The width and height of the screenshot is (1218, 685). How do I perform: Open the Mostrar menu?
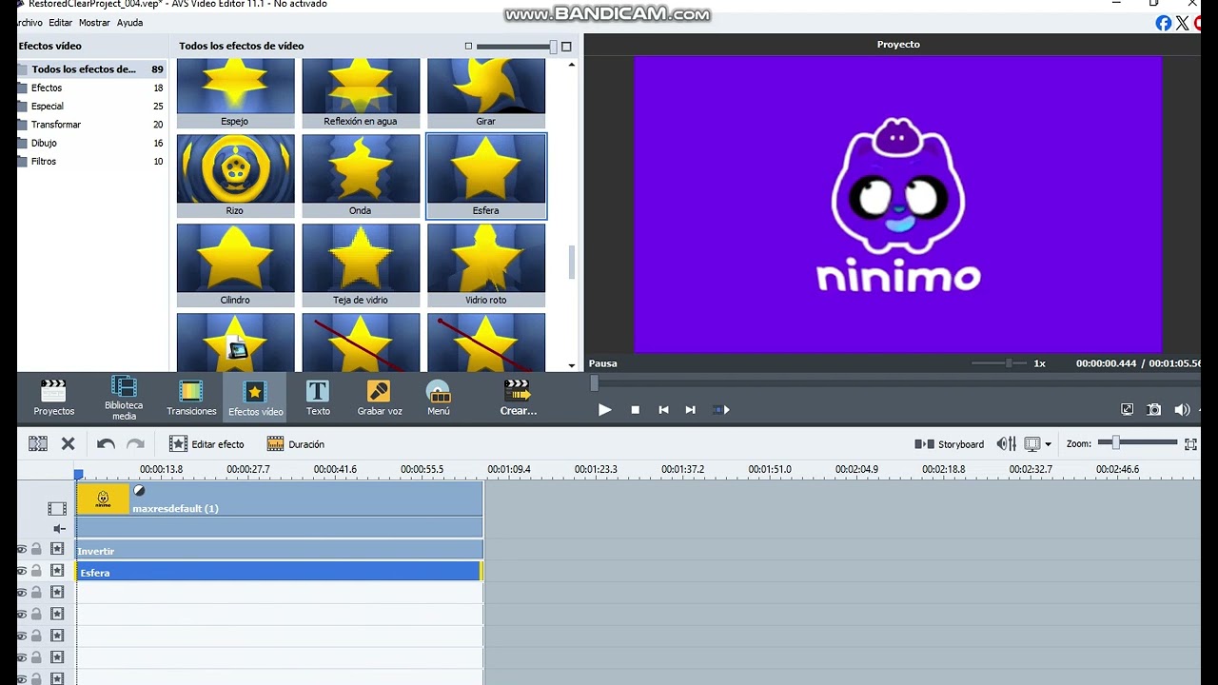pyautogui.click(x=95, y=23)
